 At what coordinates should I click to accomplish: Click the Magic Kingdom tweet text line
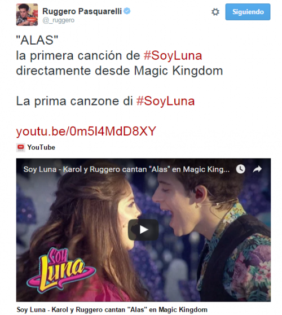120,71
